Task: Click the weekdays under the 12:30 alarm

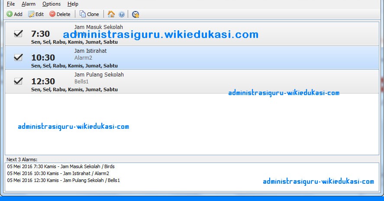Action: click(74, 89)
